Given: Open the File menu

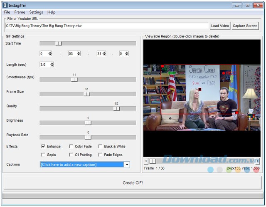Looking at the screenshot, I should [7, 12].
